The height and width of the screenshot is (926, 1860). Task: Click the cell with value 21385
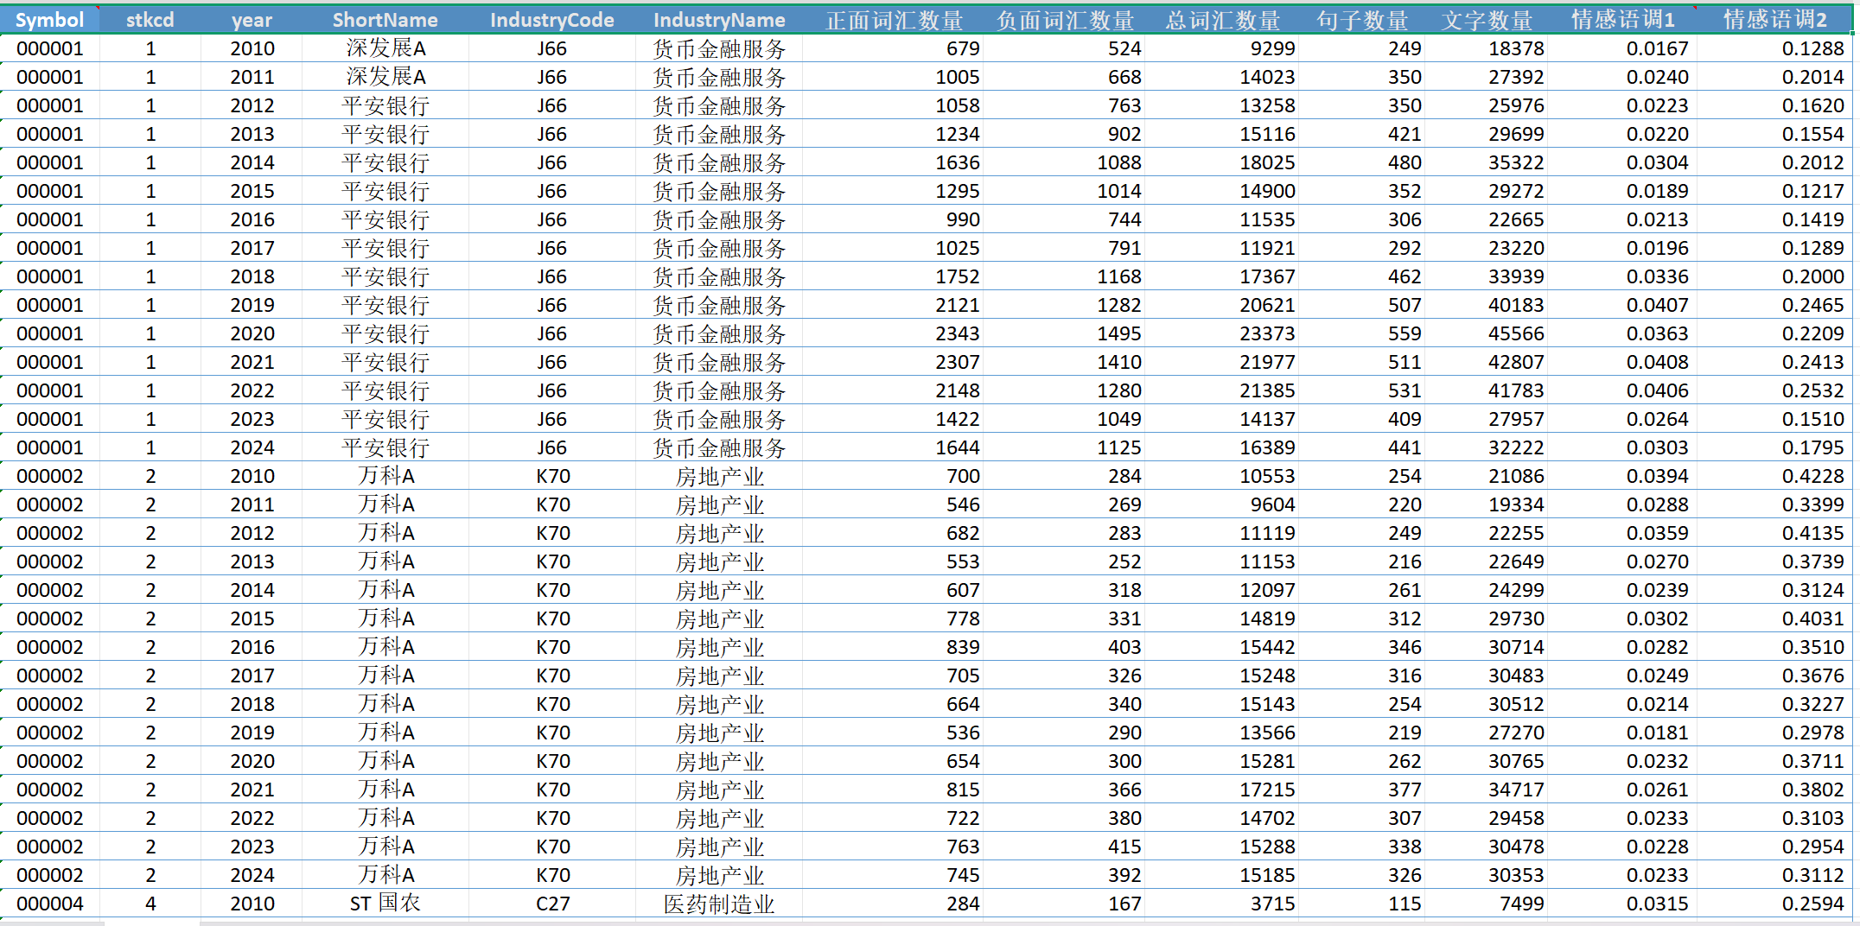(1222, 390)
